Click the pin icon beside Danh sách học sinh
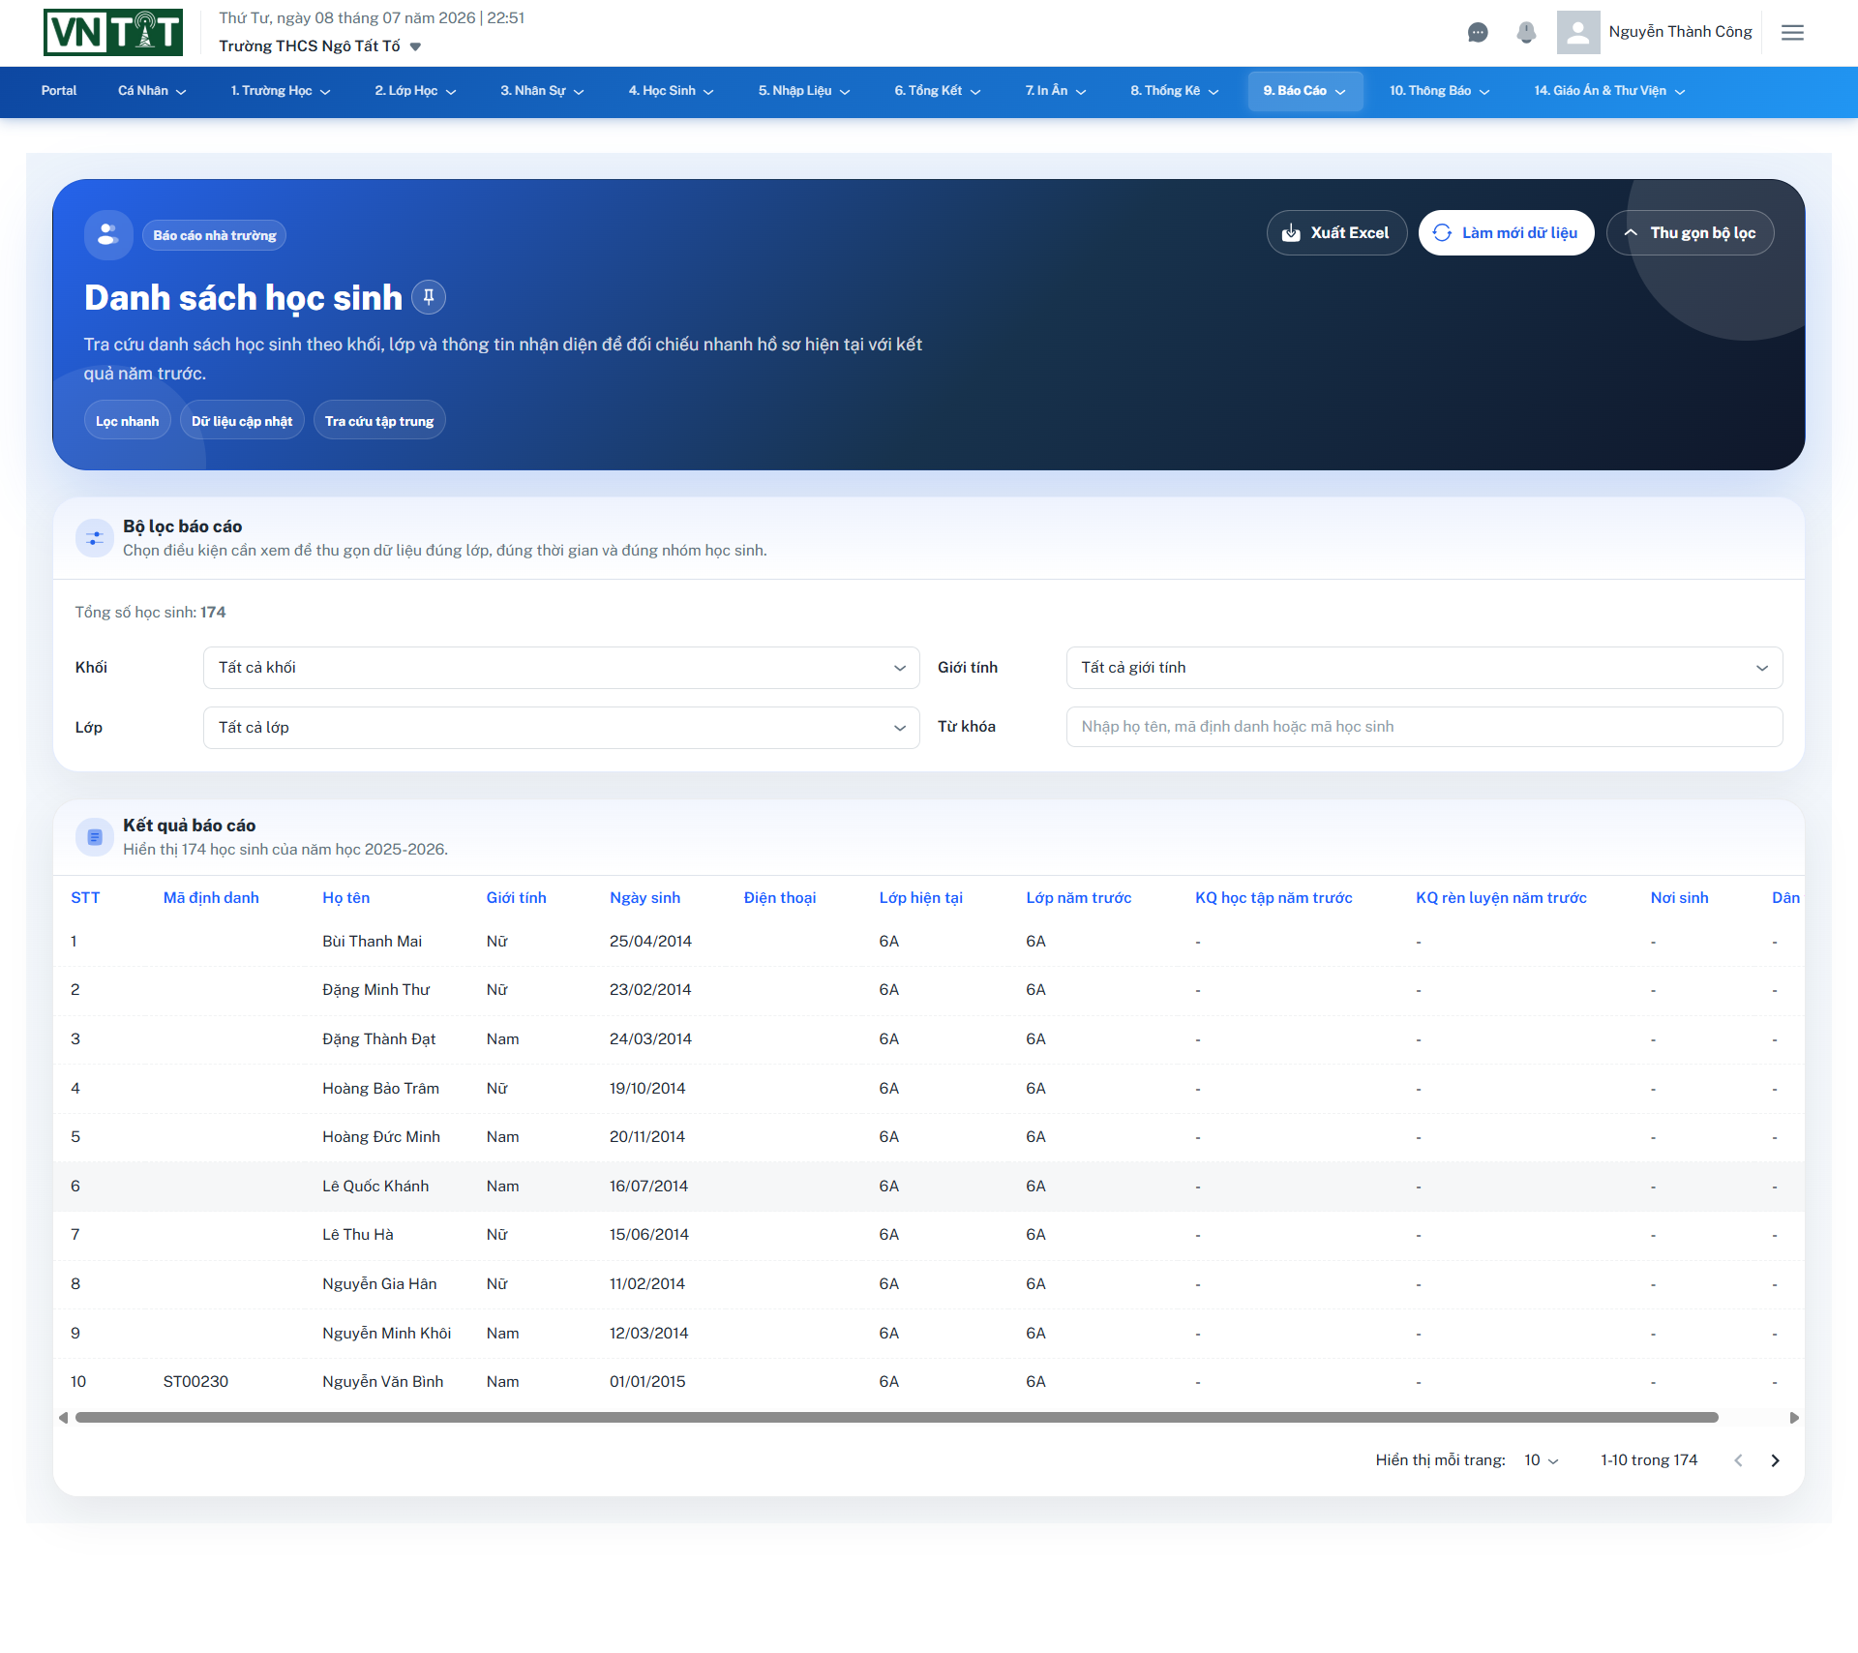The image size is (1858, 1653). [x=429, y=297]
